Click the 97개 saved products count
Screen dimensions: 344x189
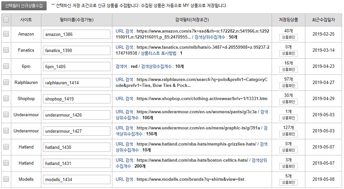288,79
